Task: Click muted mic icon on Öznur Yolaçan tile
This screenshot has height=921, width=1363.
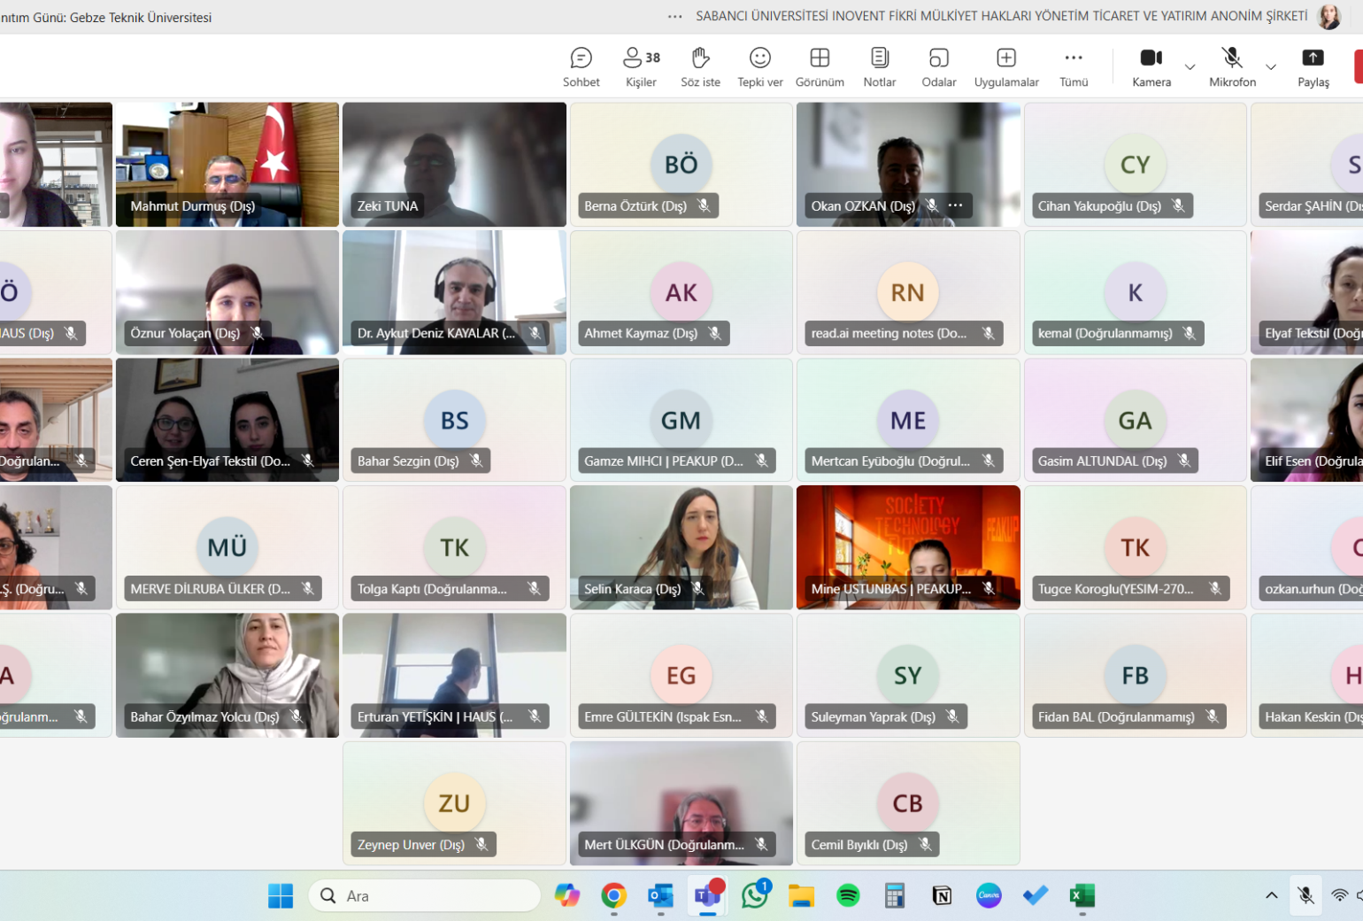Action: pos(257,333)
